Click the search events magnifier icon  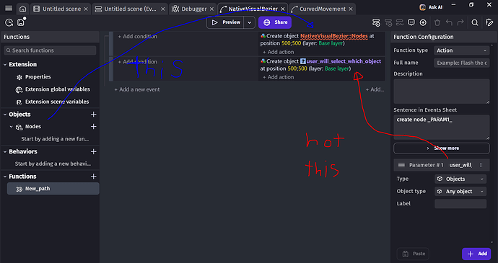(x=475, y=22)
